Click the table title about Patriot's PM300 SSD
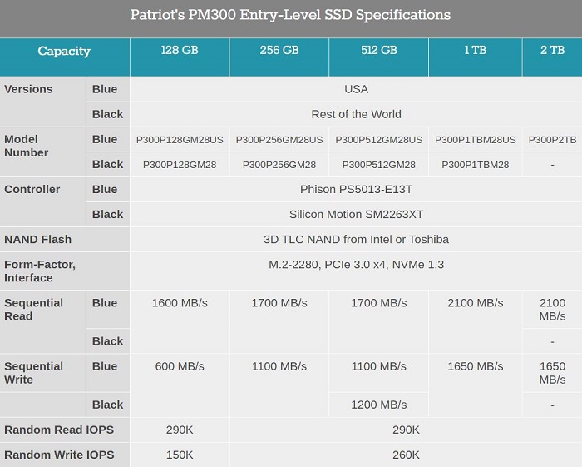Screen dimensions: 582x467 (291, 15)
